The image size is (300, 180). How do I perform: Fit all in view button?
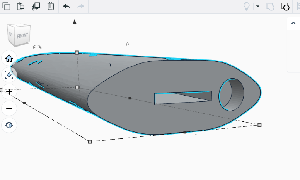(9, 75)
